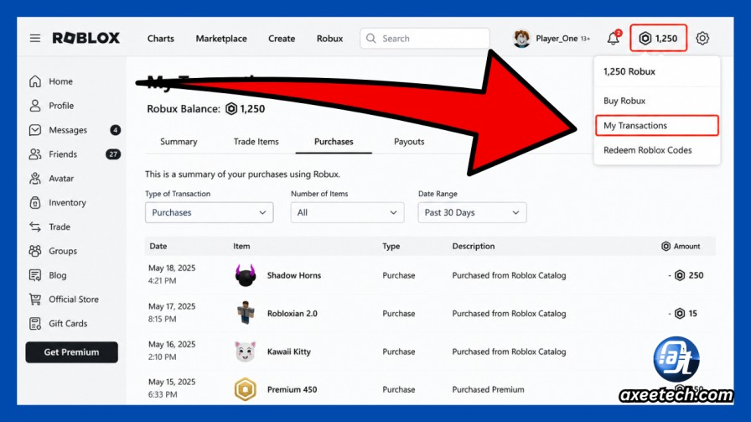Click the Messages envelope icon

[x=35, y=130]
